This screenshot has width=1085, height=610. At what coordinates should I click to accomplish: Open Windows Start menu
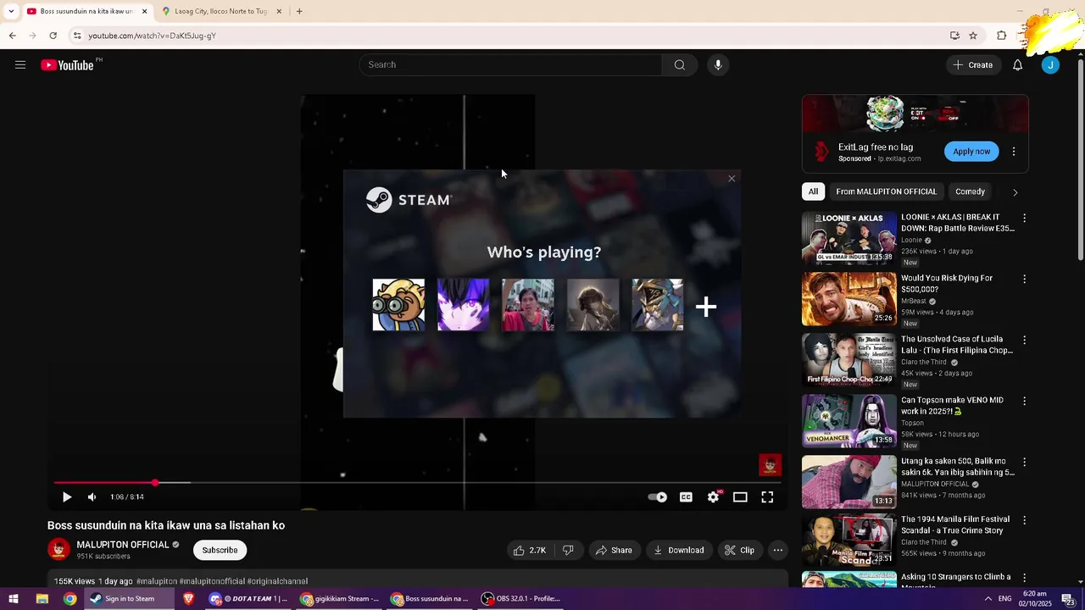tap(14, 599)
